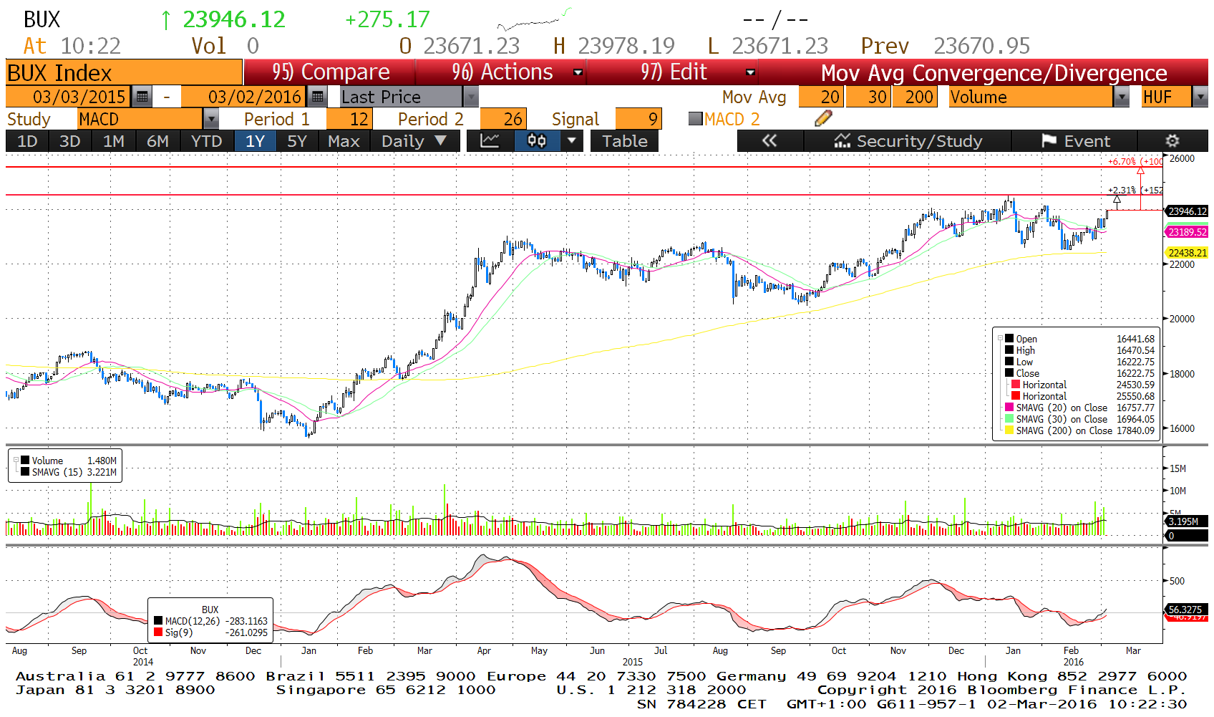
Task: Click the Period 2 field showing 26
Action: (x=502, y=119)
